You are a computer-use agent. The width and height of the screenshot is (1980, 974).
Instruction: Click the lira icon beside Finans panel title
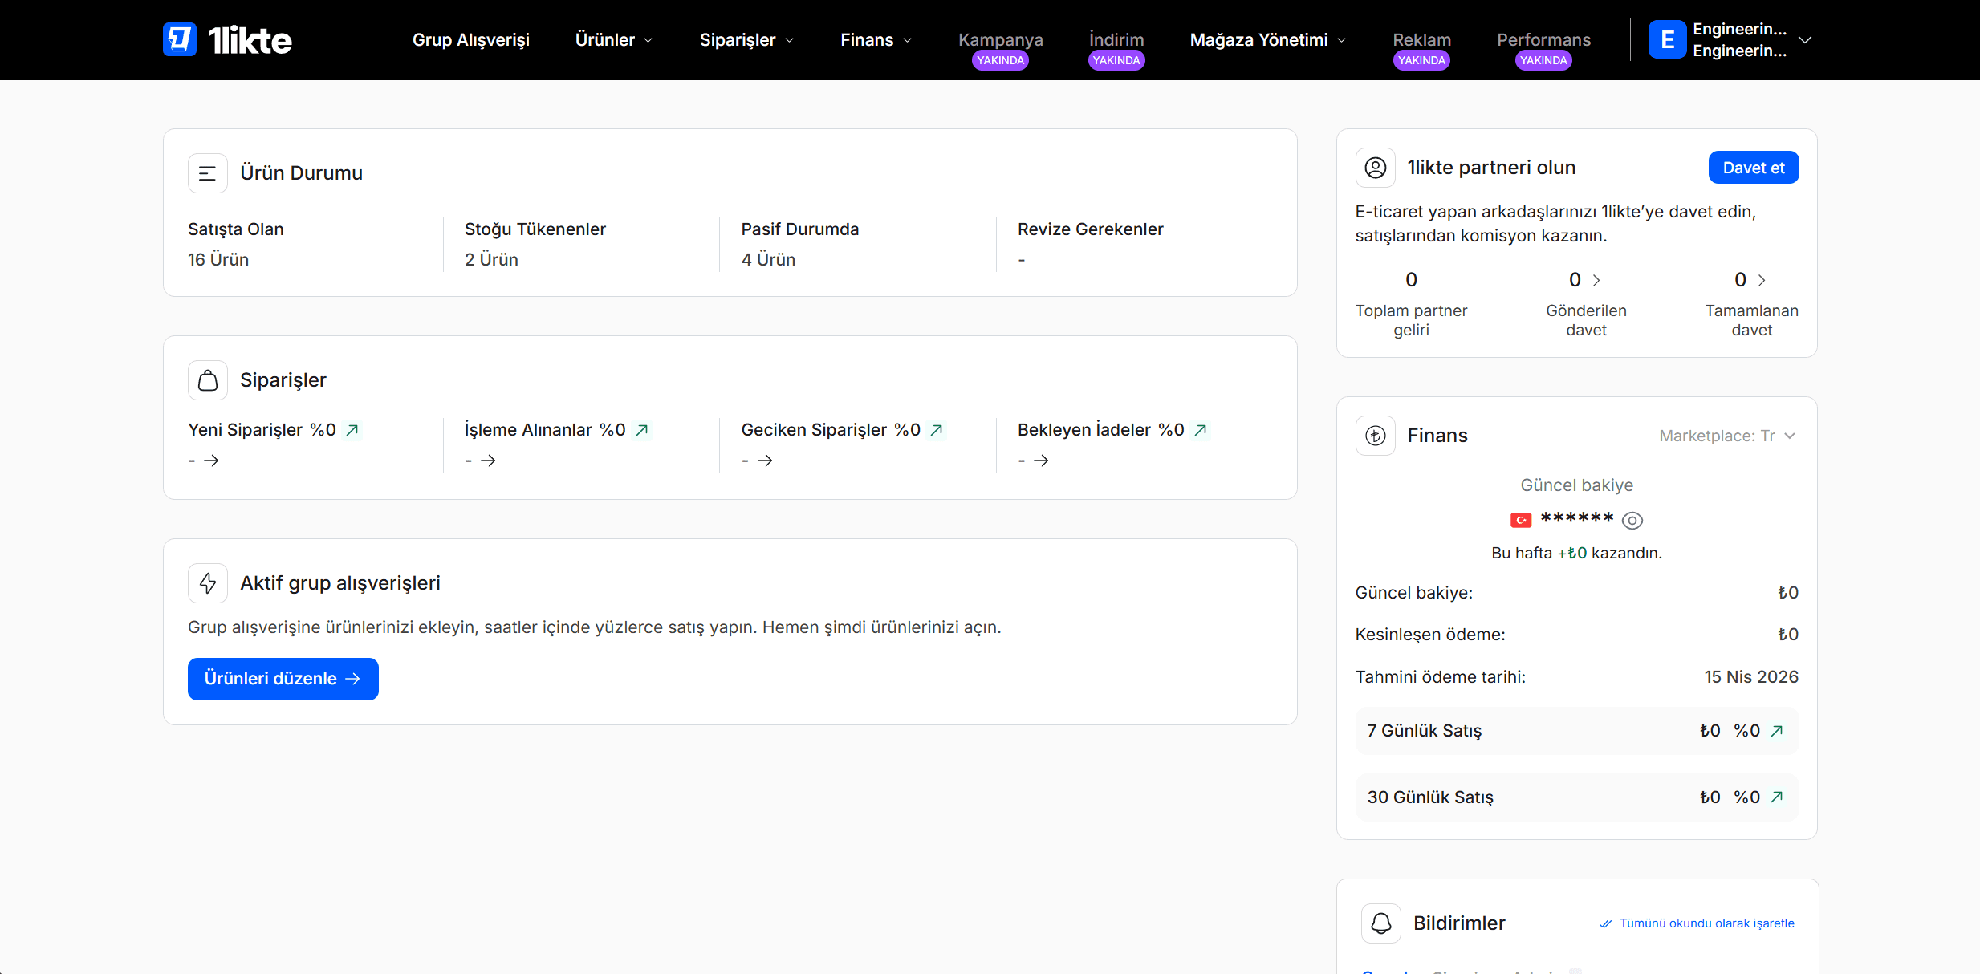point(1375,435)
